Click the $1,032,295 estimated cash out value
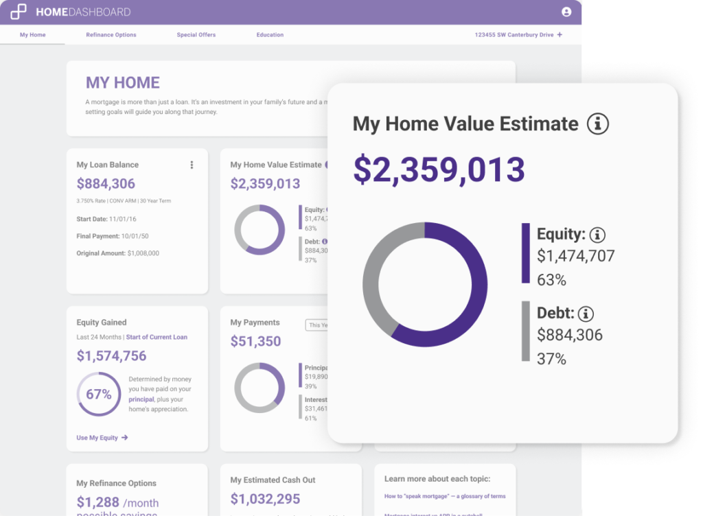The image size is (703, 516). [266, 499]
